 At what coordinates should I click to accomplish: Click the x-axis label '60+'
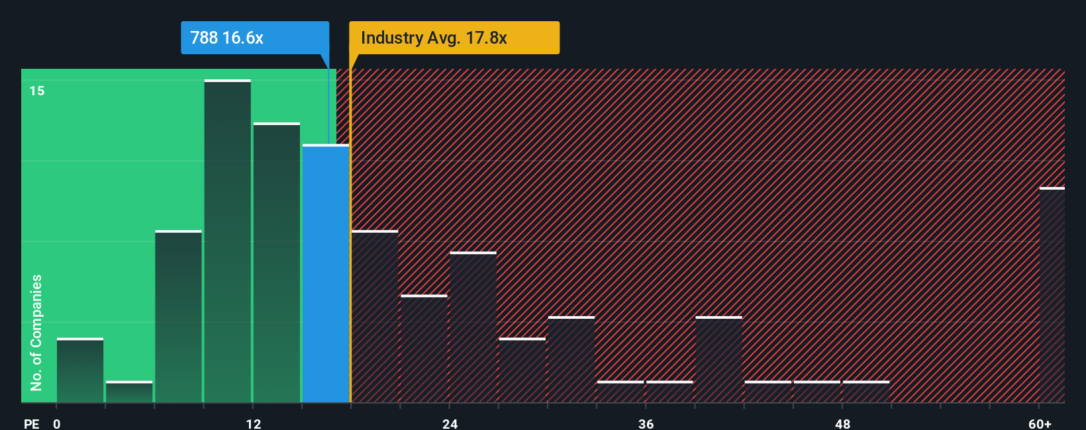pos(1040,423)
